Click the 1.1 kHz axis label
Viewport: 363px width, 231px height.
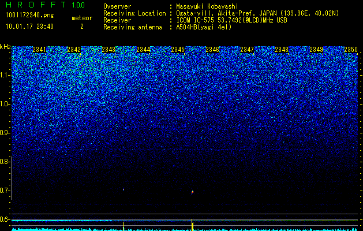tap(5, 75)
